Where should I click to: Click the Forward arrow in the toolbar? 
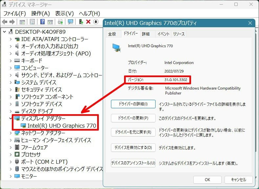click(12, 22)
